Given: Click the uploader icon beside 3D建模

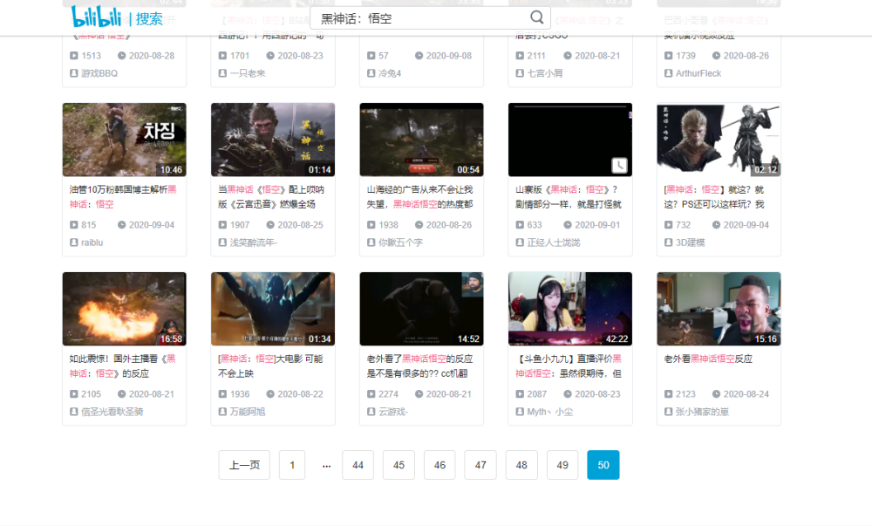Looking at the screenshot, I should click(x=669, y=243).
